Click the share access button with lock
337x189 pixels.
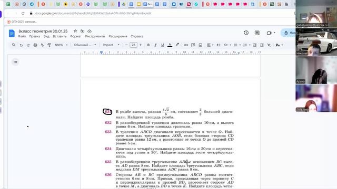[x=289, y=33]
